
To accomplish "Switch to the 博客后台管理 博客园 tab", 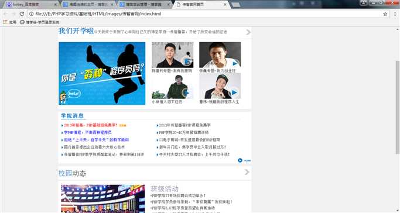I will point(144,5).
